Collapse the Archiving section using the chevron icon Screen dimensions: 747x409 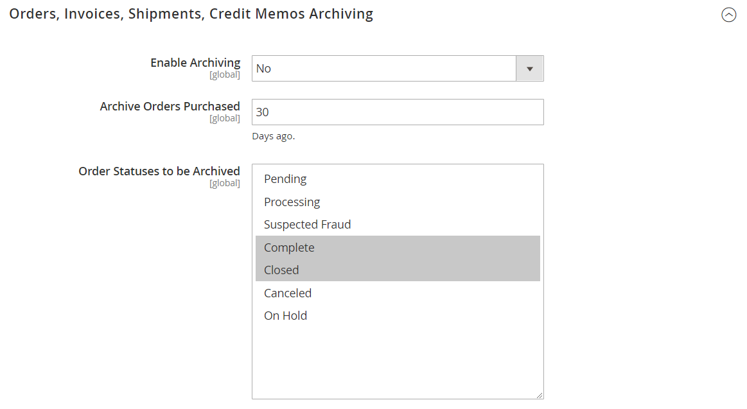click(728, 15)
